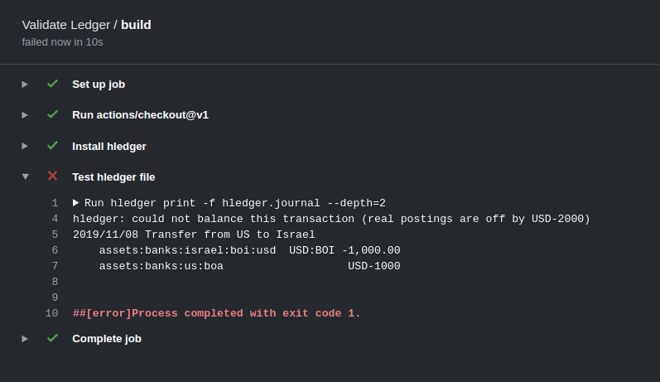Click green checkmark beside Run actions/checkout@v1
This screenshot has width=660, height=382.
(53, 114)
